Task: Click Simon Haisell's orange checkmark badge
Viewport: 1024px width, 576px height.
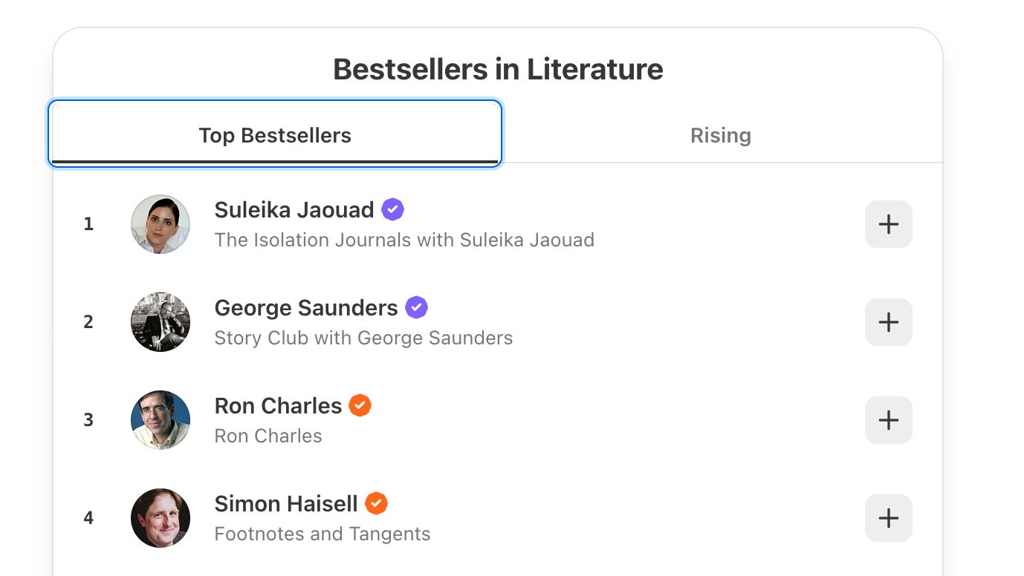Action: 376,503
